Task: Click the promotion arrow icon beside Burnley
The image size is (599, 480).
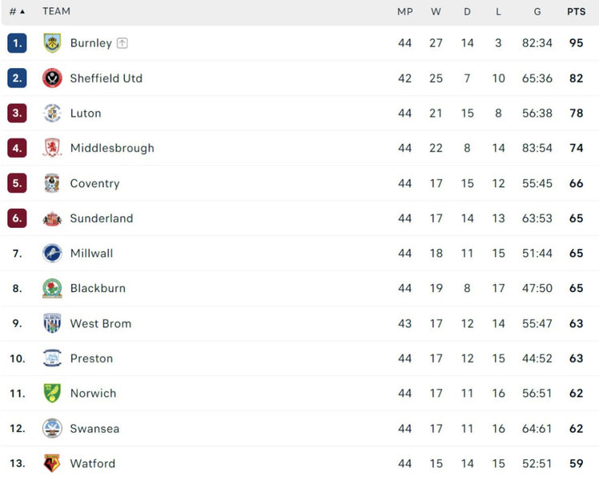Action: click(x=122, y=43)
